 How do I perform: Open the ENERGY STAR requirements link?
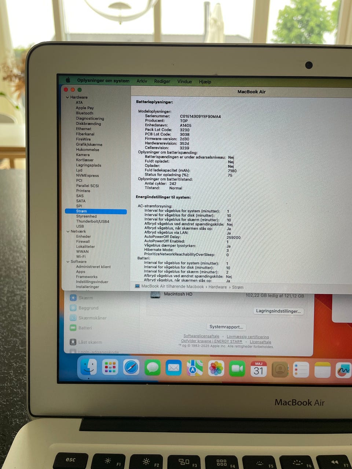pyautogui.click(x=212, y=341)
